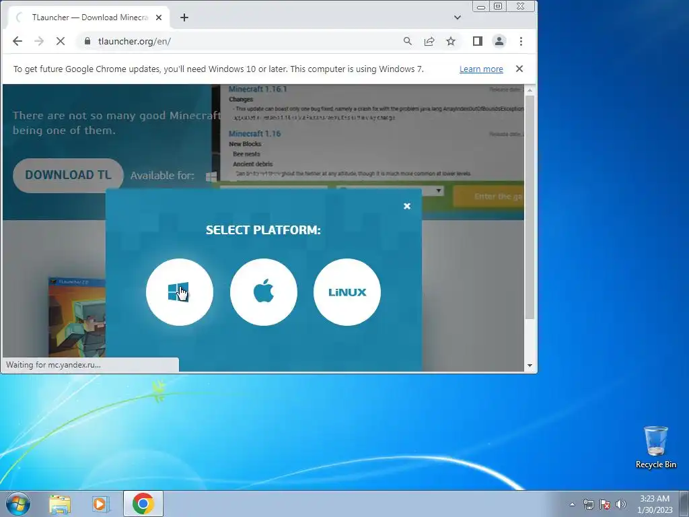Launch Windows Media Player from taskbar

[x=100, y=504]
